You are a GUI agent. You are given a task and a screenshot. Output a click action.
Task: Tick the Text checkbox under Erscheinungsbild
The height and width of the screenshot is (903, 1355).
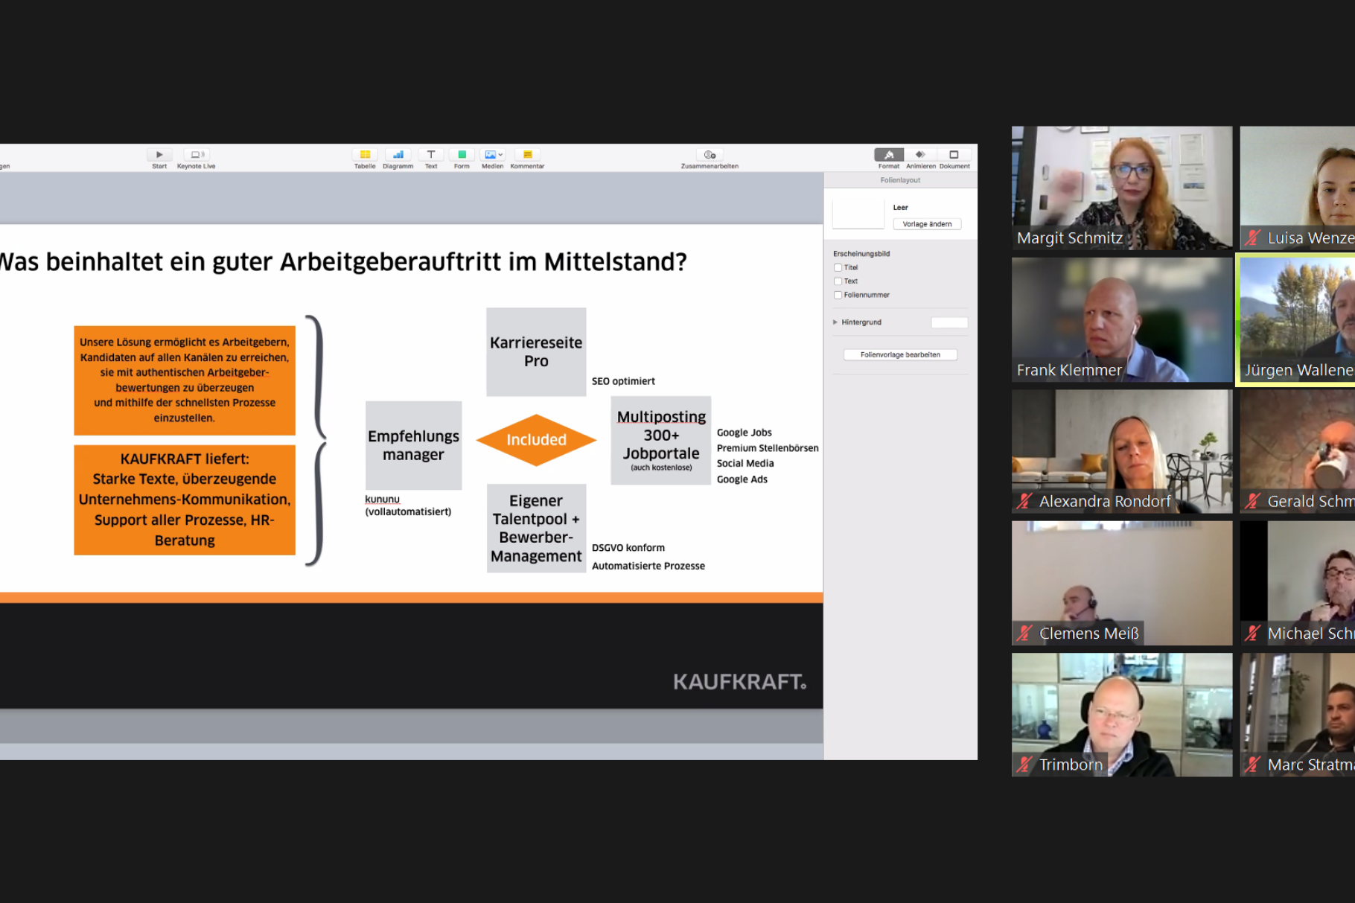(x=838, y=281)
